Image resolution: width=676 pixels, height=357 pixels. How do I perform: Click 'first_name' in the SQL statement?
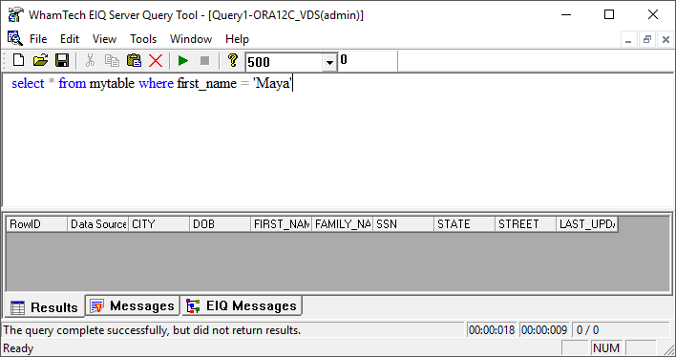click(207, 83)
